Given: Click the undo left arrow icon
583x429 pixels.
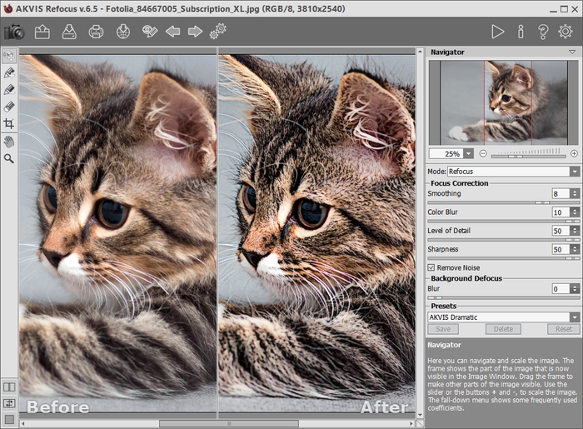Looking at the screenshot, I should coord(172,32).
